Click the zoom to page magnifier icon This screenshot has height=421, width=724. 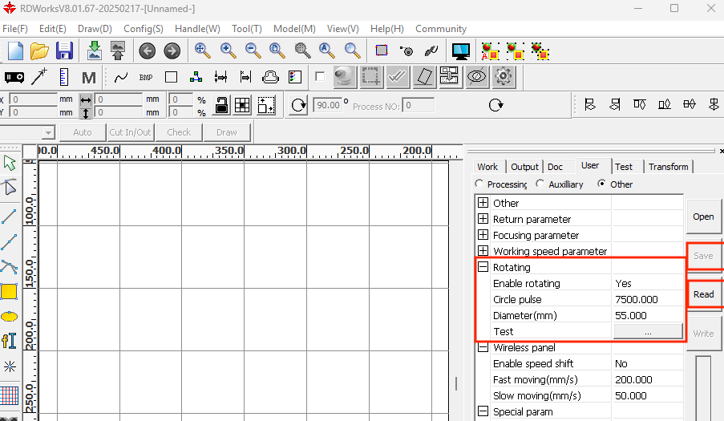(x=277, y=51)
